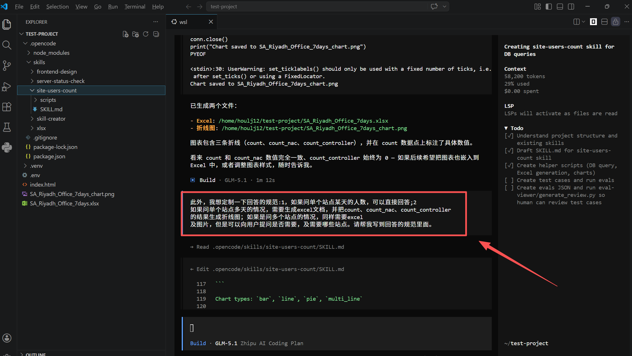Open index.html file

43,185
